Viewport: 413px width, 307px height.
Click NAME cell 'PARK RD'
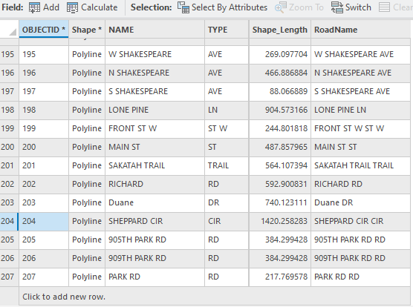click(155, 277)
